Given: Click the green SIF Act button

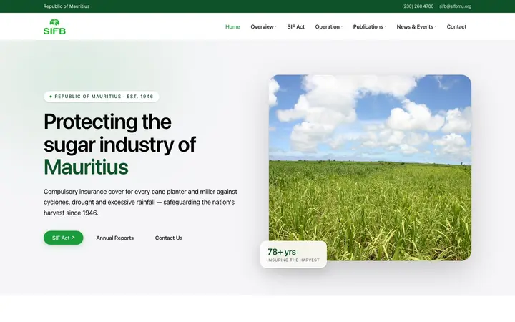Looking at the screenshot, I should (x=64, y=238).
